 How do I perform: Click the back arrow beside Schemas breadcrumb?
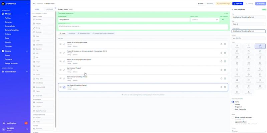[34, 4]
